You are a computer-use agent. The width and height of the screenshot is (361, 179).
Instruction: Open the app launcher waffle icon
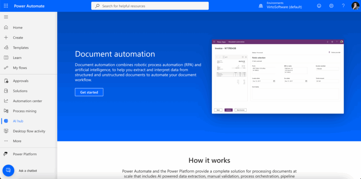6,6
